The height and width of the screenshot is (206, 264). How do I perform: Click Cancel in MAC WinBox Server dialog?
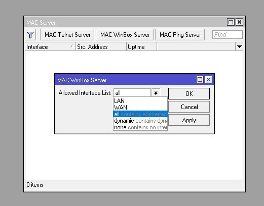189,107
